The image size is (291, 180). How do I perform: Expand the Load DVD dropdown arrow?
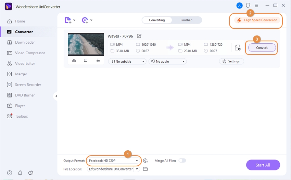pyautogui.click(x=91, y=20)
